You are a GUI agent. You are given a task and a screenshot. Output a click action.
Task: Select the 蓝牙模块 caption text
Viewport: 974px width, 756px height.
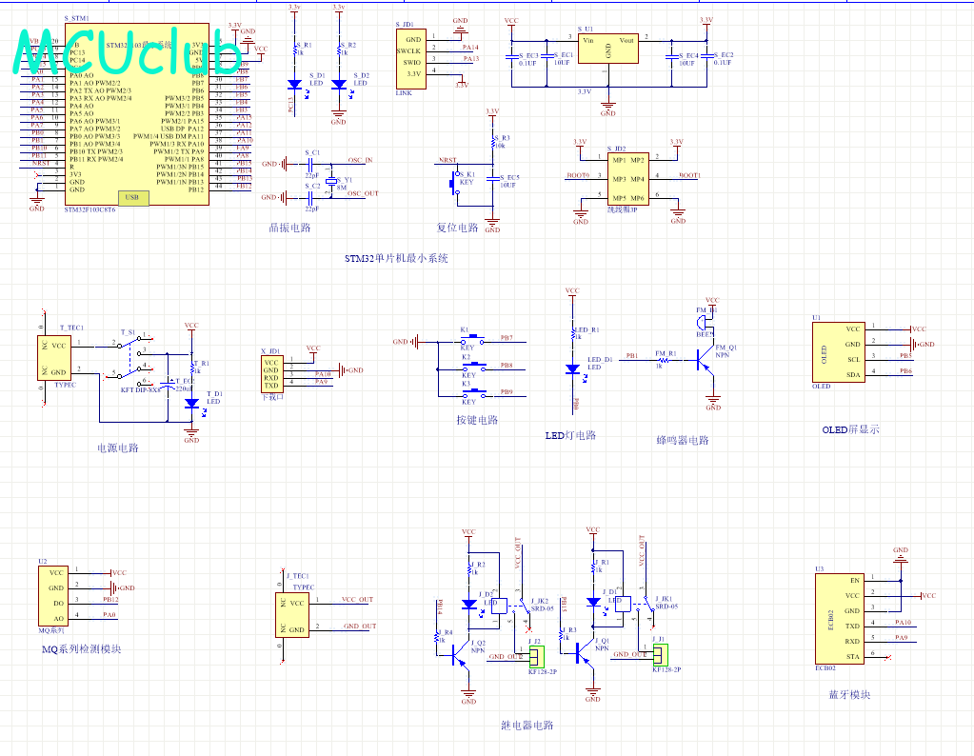pos(849,695)
